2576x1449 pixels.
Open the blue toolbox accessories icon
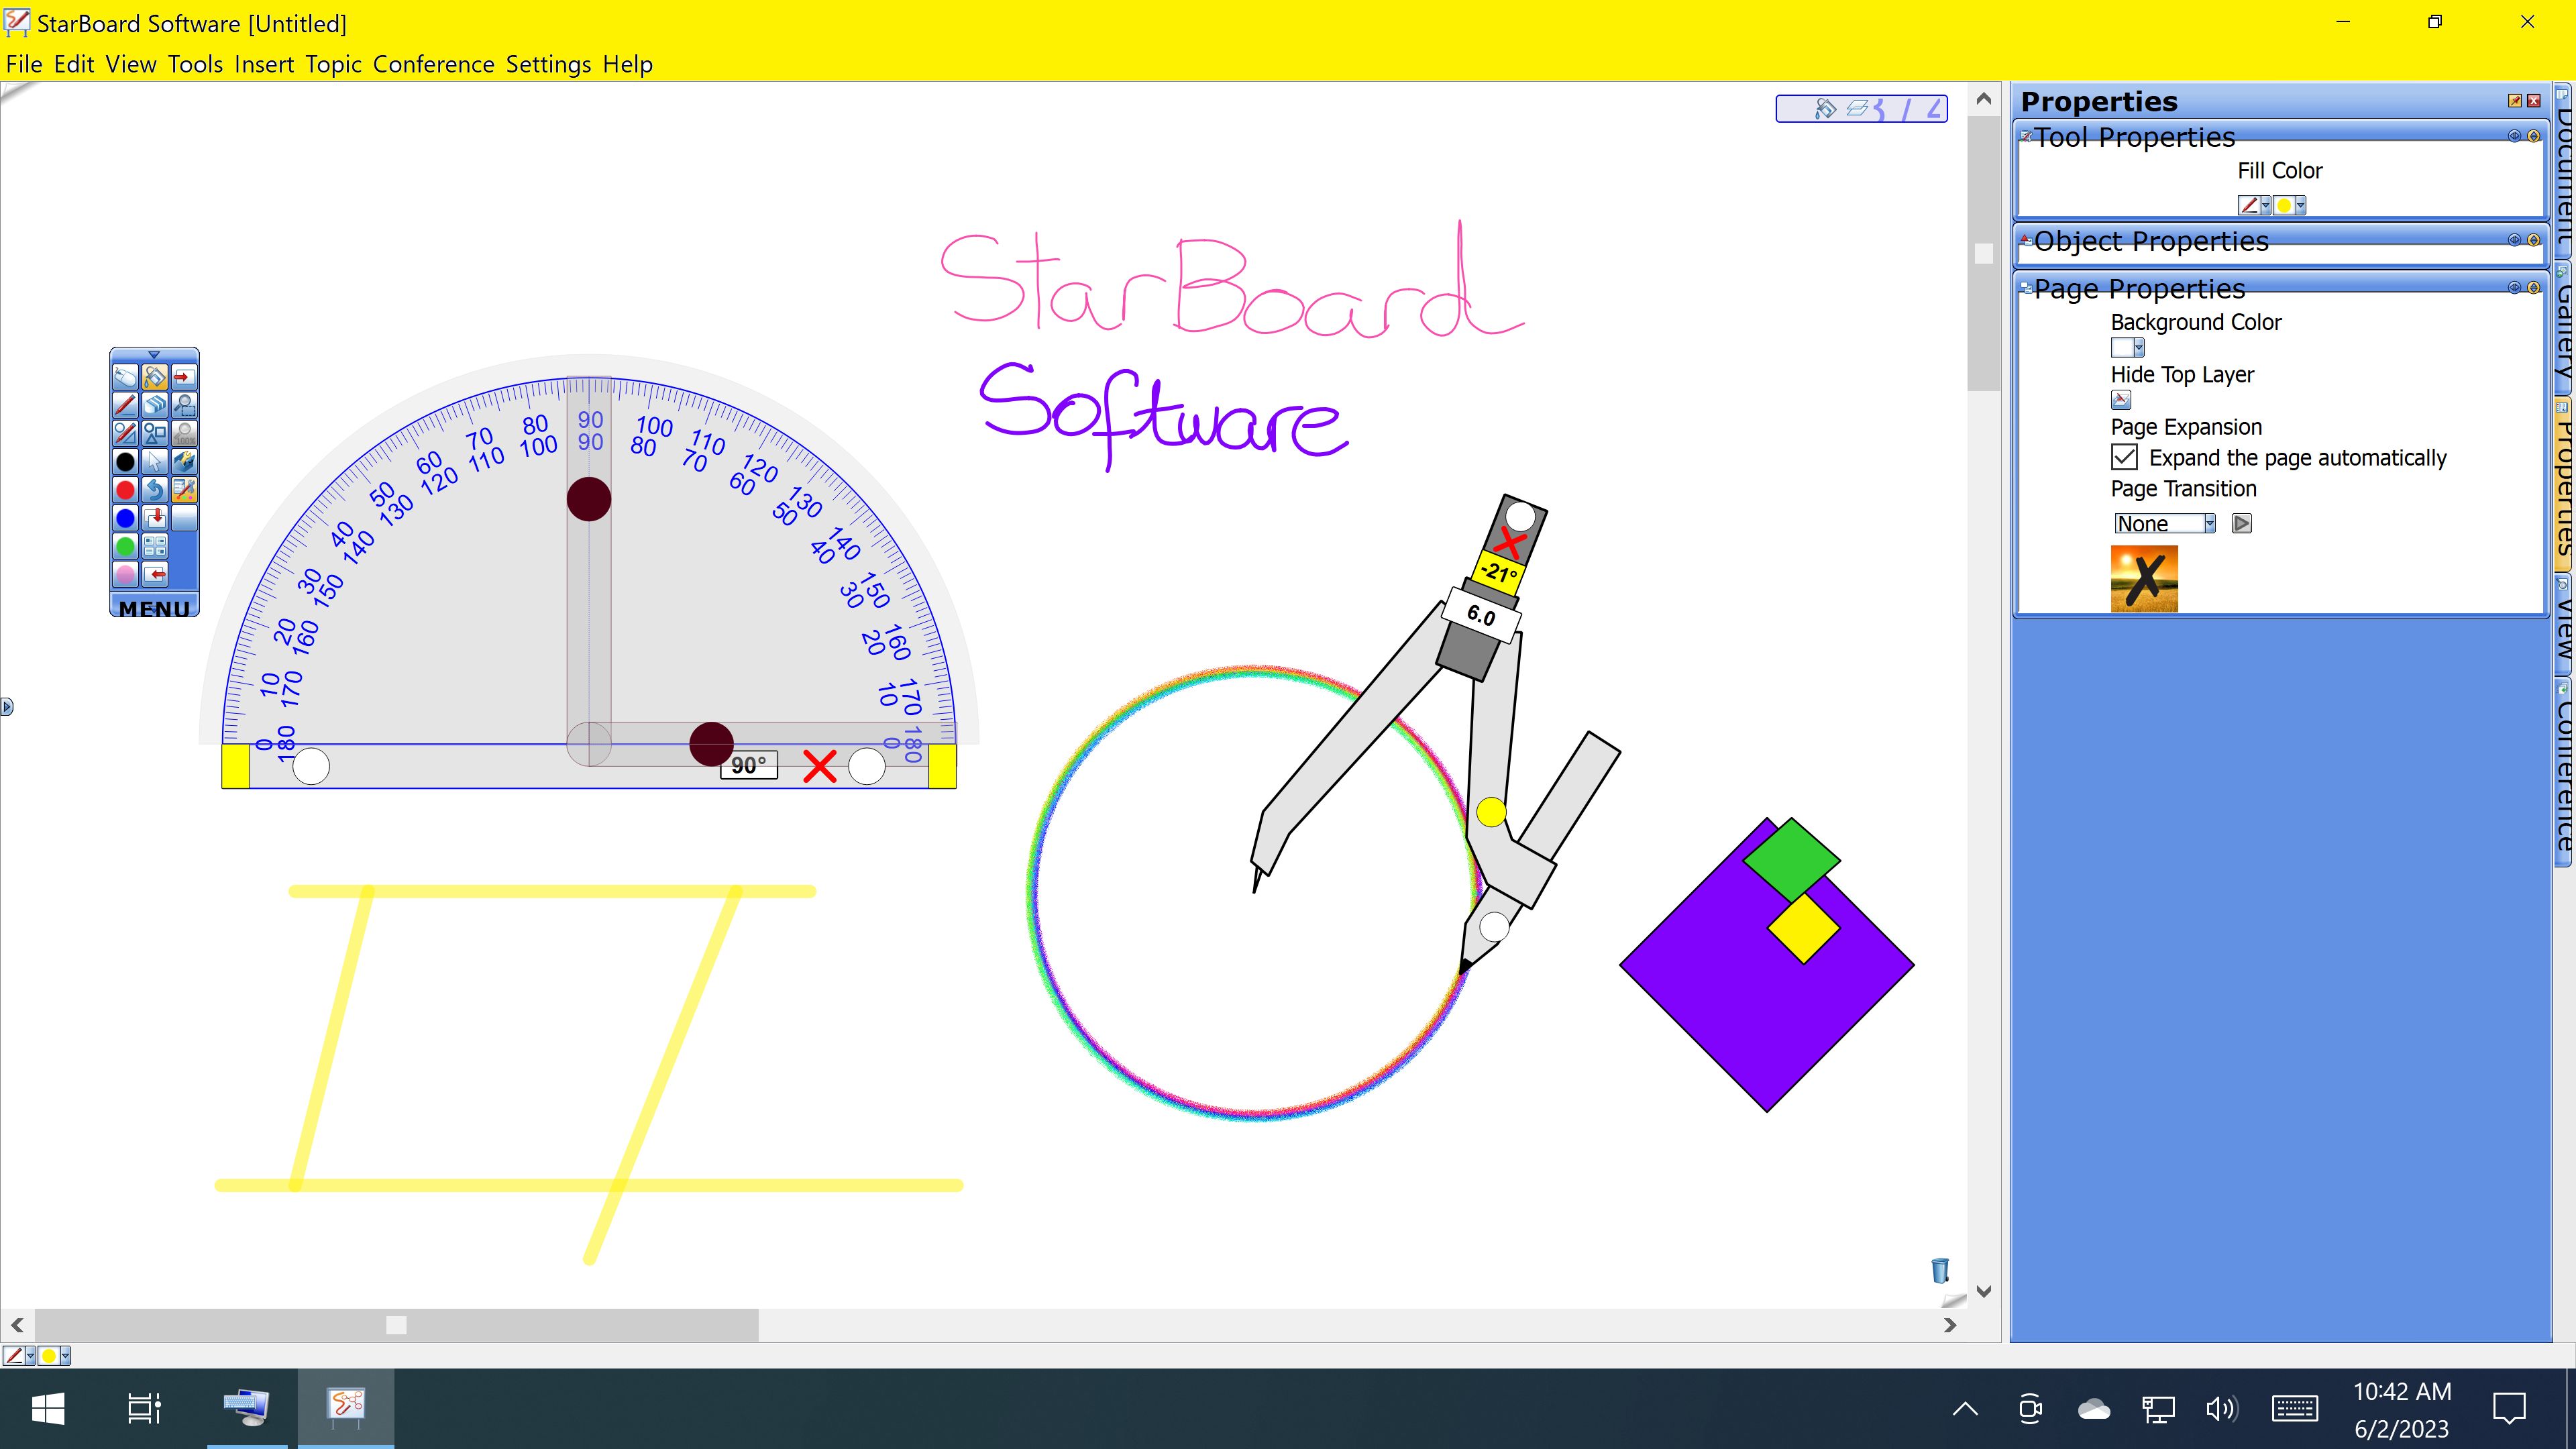click(x=184, y=461)
